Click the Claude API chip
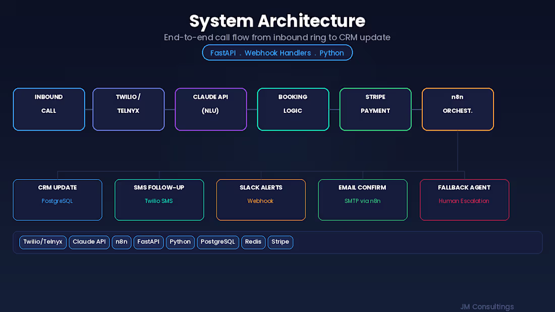 [x=89, y=242]
